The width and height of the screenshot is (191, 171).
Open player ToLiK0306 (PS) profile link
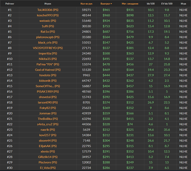click(48, 10)
